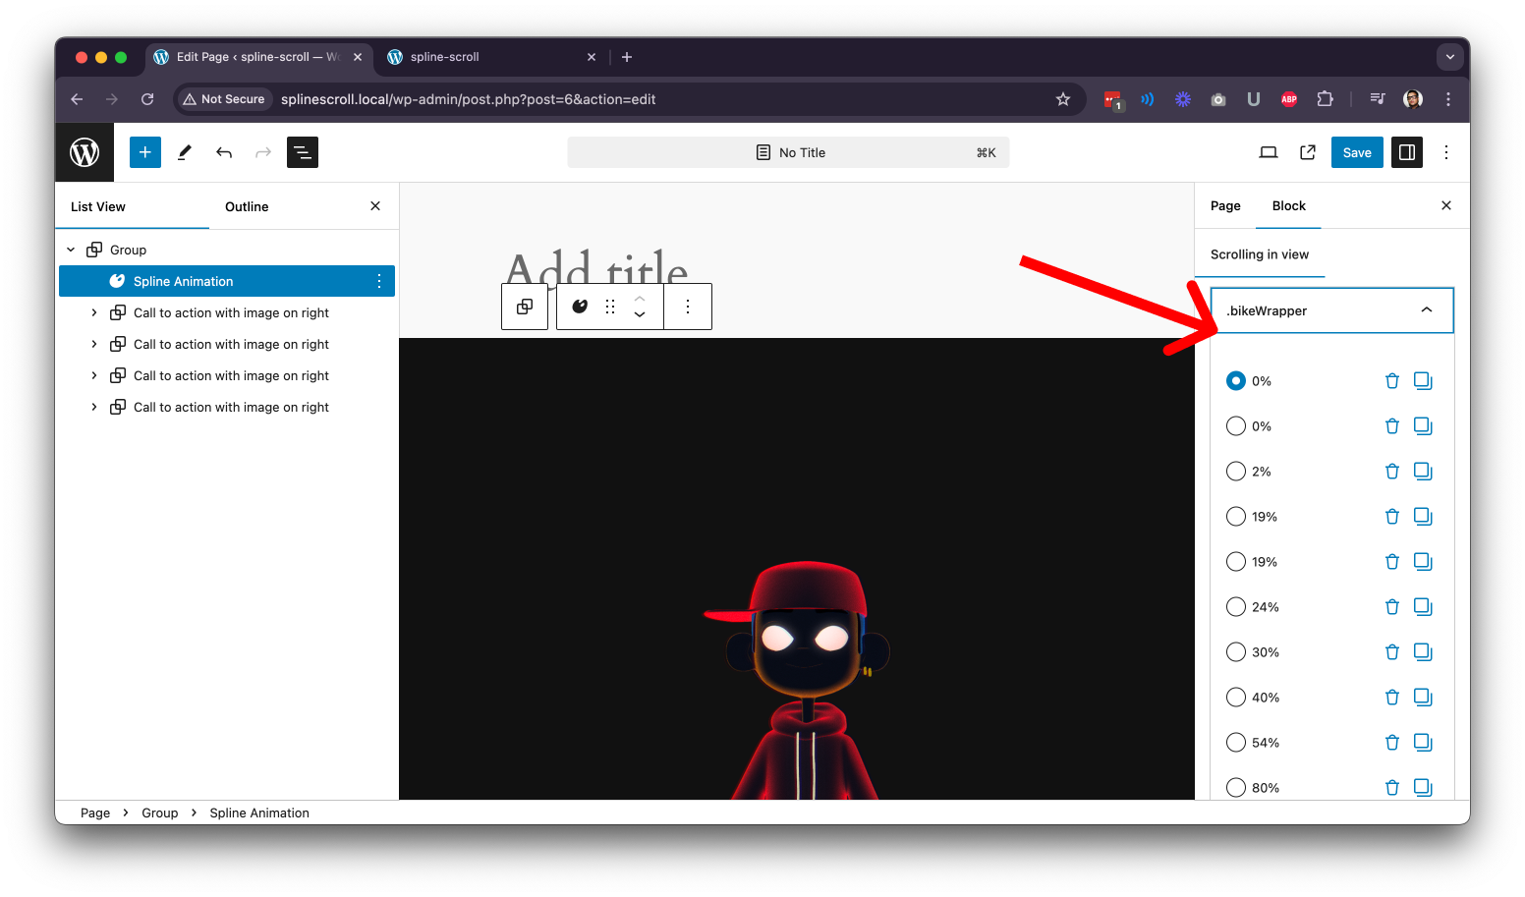Select the 30% radio option
Image resolution: width=1525 pixels, height=897 pixels.
[x=1236, y=652]
